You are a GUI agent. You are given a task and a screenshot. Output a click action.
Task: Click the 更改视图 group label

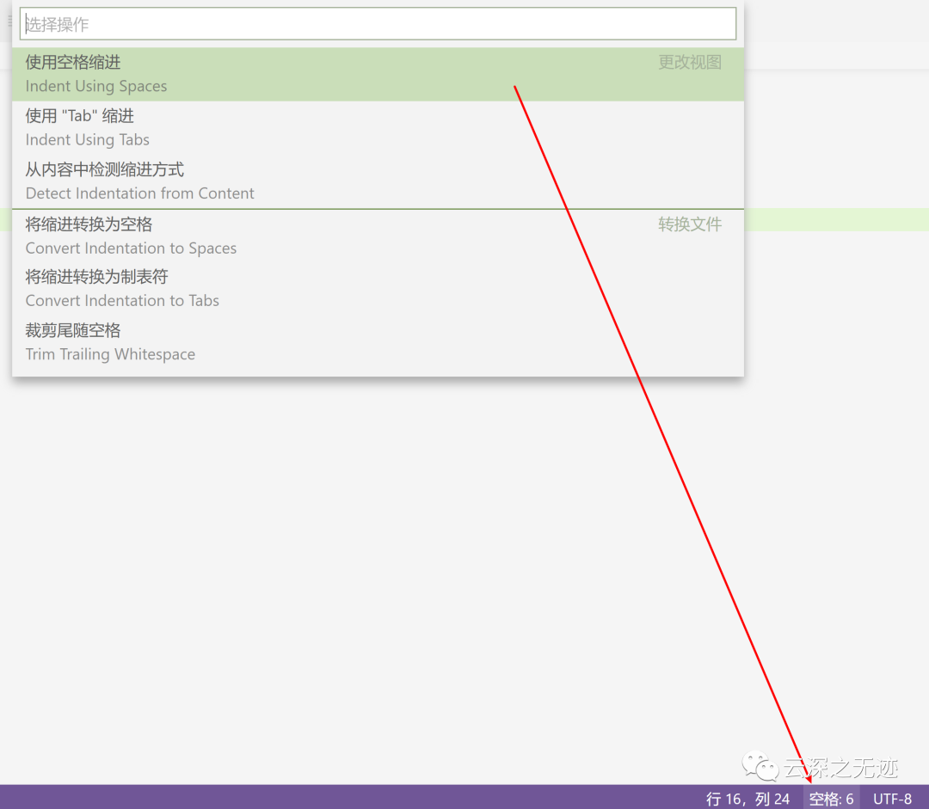690,62
